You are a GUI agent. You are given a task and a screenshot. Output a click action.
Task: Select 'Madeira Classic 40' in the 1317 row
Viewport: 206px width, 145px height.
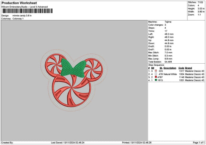coord(195,71)
